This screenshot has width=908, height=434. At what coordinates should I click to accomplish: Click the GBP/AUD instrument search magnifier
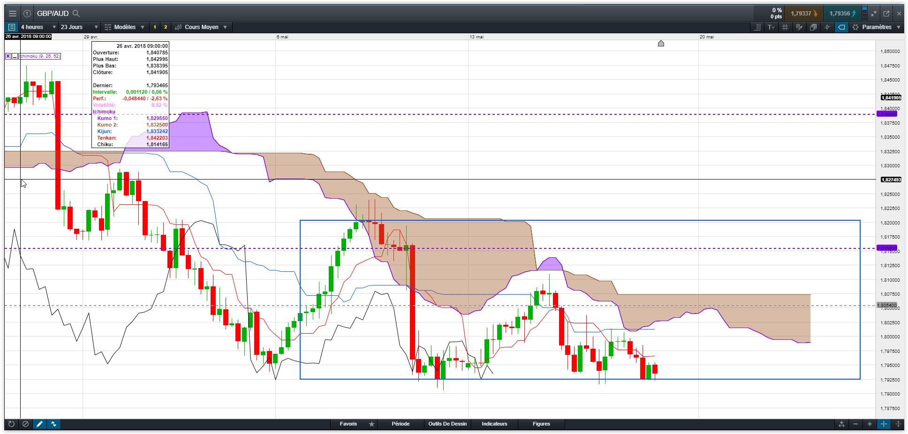point(76,14)
